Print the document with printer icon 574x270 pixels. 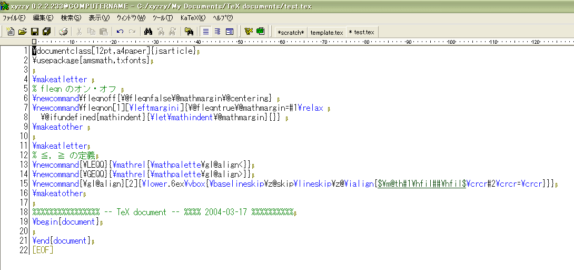coord(63,32)
